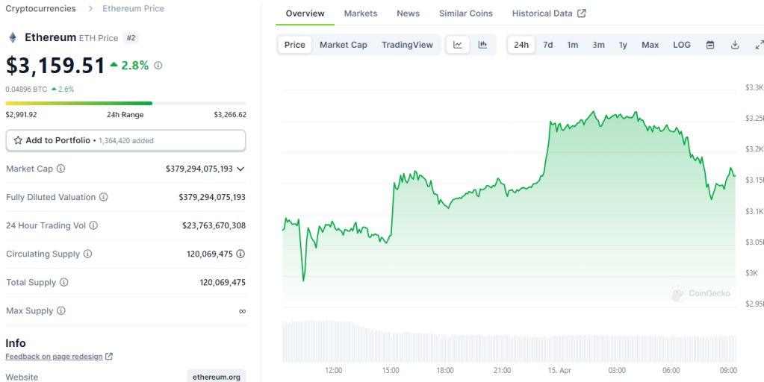Open the ethereum.org website chip
Screen dimensions: 764x382
tap(216, 377)
